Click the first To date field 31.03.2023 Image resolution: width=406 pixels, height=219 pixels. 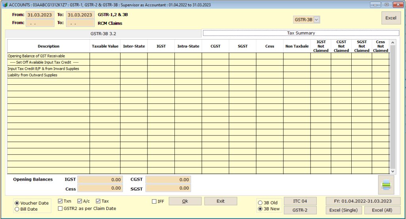click(80, 15)
